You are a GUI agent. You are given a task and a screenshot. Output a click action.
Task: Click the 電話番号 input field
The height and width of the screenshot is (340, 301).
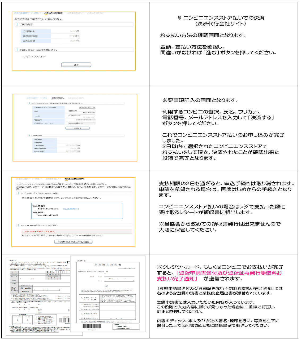point(85,120)
